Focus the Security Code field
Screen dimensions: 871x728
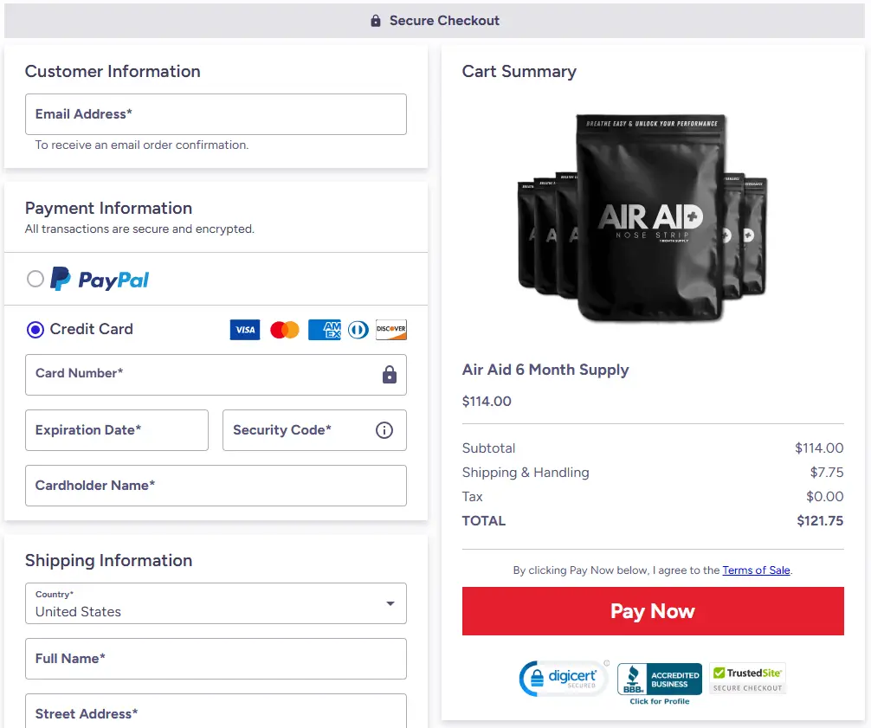pyautogui.click(x=314, y=430)
